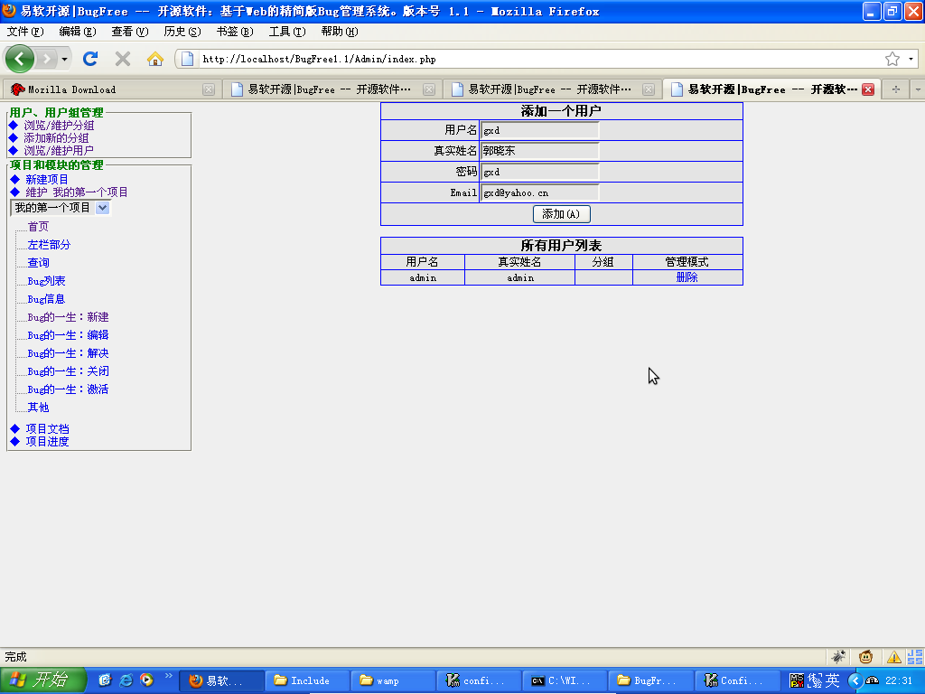Switch to the Mozilla Download tab
Viewport: 925px width, 694px height.
[x=112, y=89]
